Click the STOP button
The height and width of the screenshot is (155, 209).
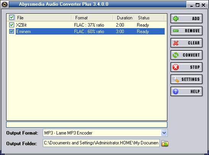click(x=186, y=67)
